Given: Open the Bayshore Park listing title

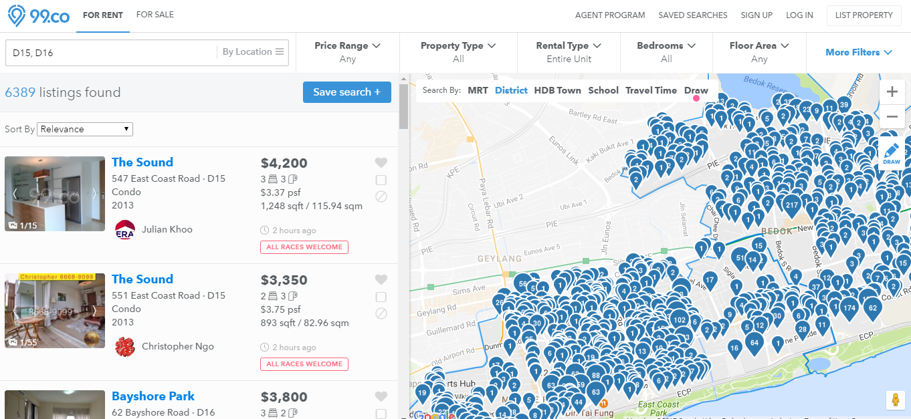Looking at the screenshot, I should coord(153,396).
